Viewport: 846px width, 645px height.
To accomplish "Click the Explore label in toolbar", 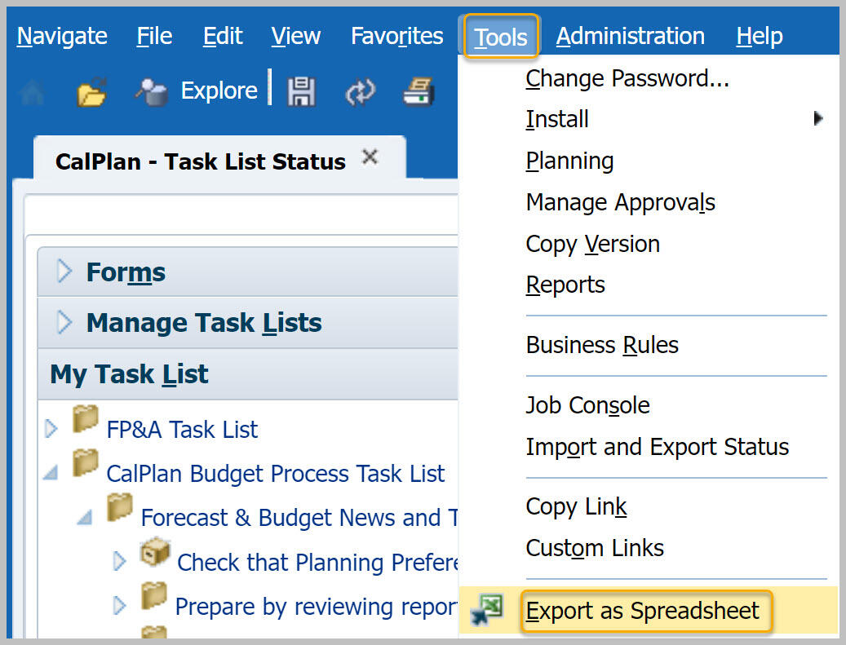I will coord(219,91).
